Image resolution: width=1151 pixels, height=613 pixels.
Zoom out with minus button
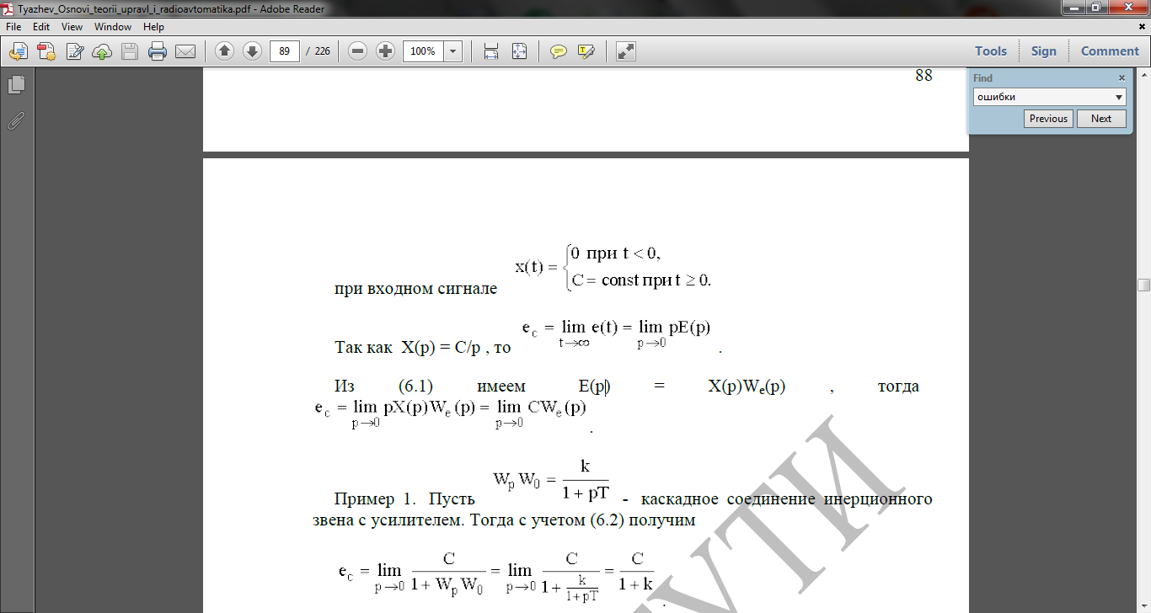[x=357, y=51]
